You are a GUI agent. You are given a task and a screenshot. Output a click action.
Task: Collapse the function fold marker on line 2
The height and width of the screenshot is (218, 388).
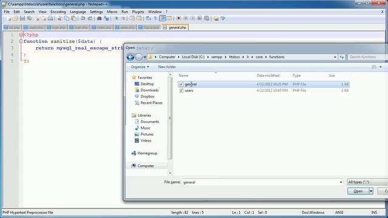(21, 42)
